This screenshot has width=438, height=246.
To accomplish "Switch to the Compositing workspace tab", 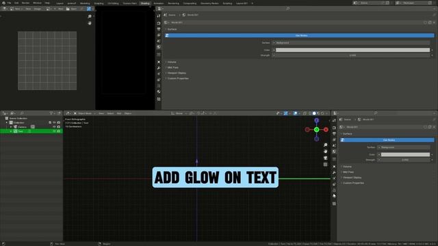I will 190,3.
